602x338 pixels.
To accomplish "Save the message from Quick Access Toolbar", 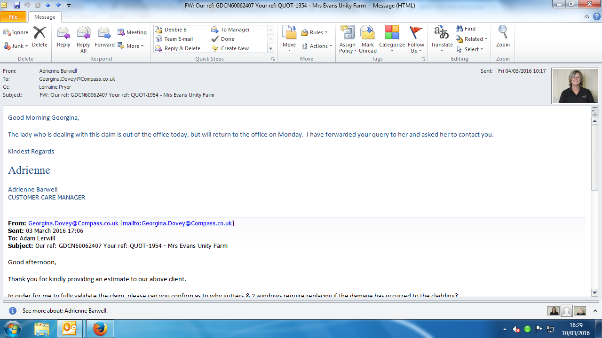I will 17,5.
